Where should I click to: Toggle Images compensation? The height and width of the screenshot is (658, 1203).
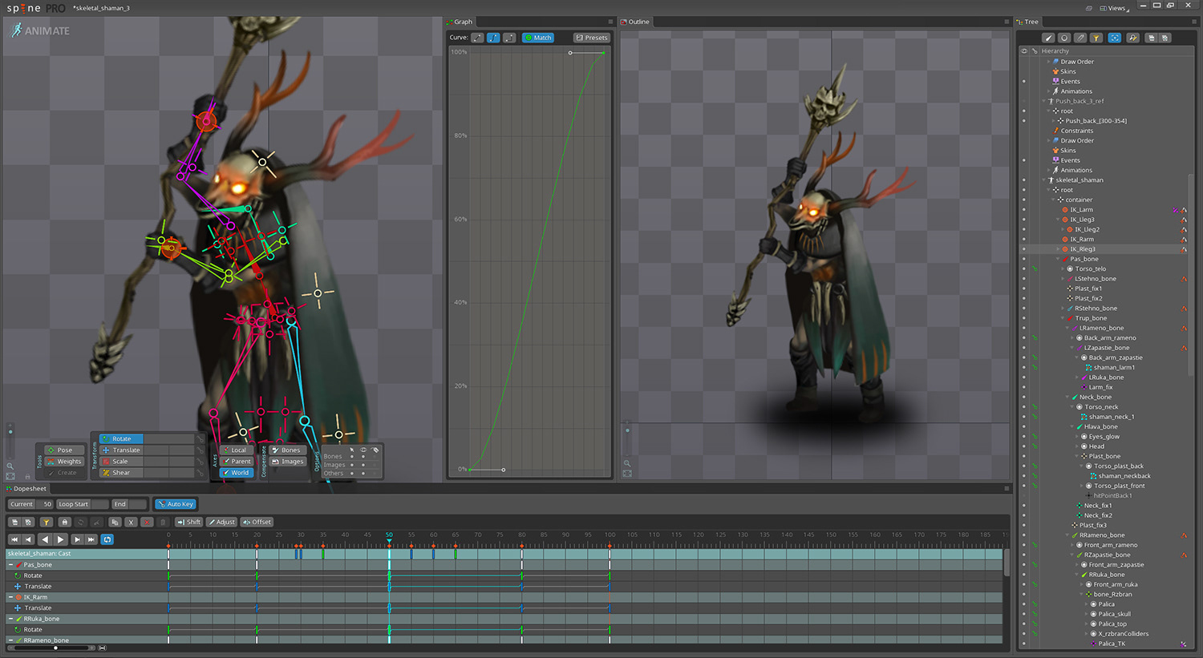click(x=288, y=461)
